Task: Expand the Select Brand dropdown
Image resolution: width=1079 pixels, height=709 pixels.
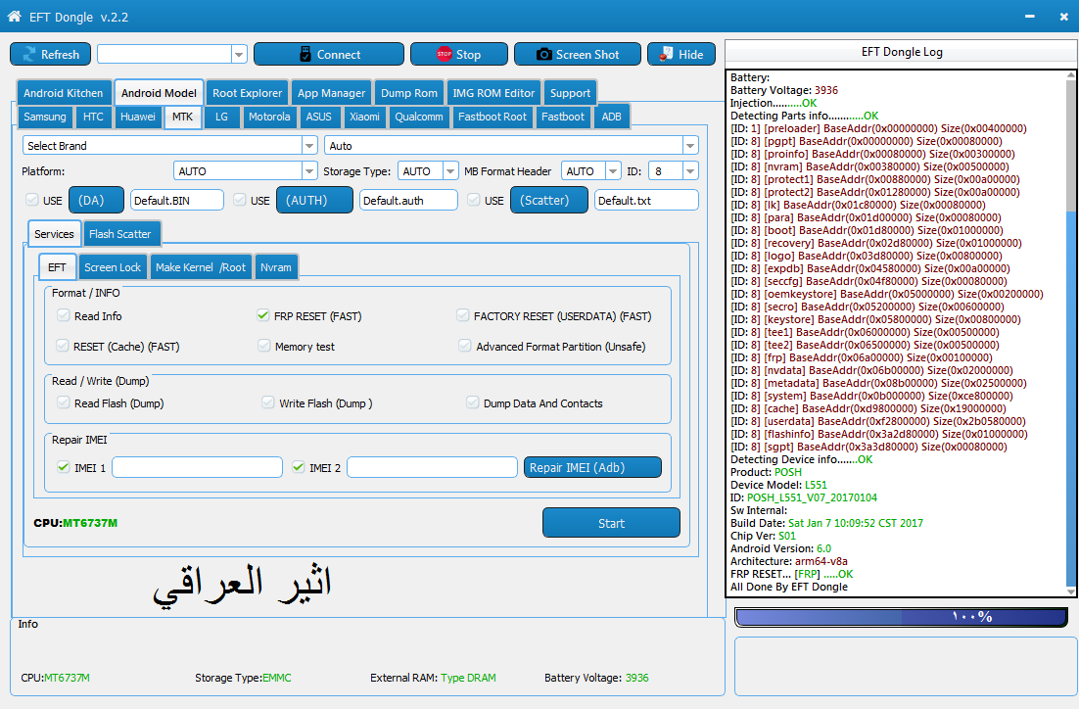Action: pos(309,146)
